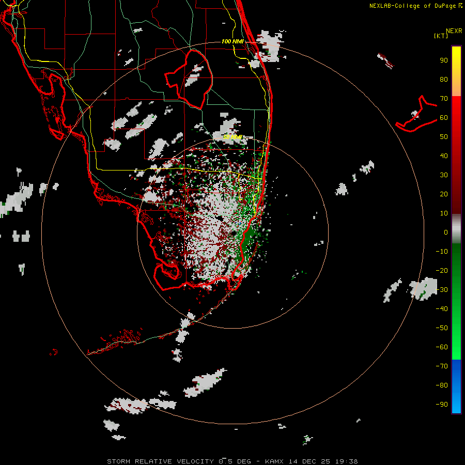The image size is (465, 465).
Task: Click the green inbound velocity patch along Miami coast
Action: click(x=247, y=239)
